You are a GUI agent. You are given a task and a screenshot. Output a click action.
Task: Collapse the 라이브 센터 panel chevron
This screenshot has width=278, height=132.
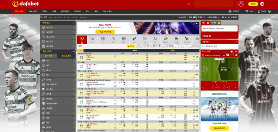(236, 51)
